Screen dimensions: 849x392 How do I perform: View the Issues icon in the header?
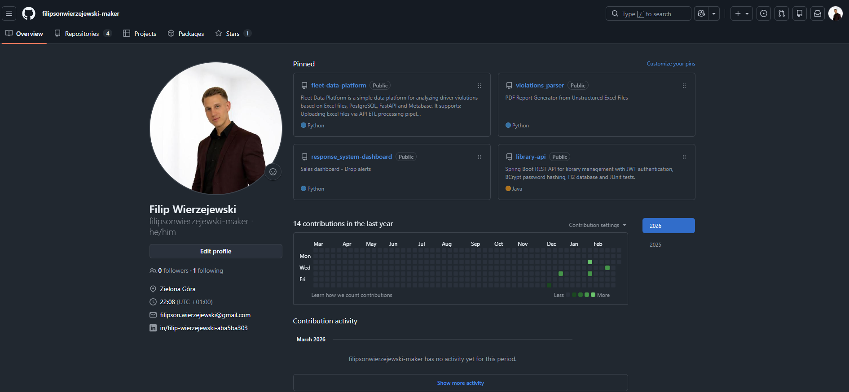764,13
